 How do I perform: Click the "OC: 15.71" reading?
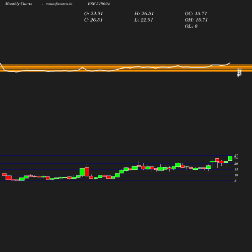196,14
